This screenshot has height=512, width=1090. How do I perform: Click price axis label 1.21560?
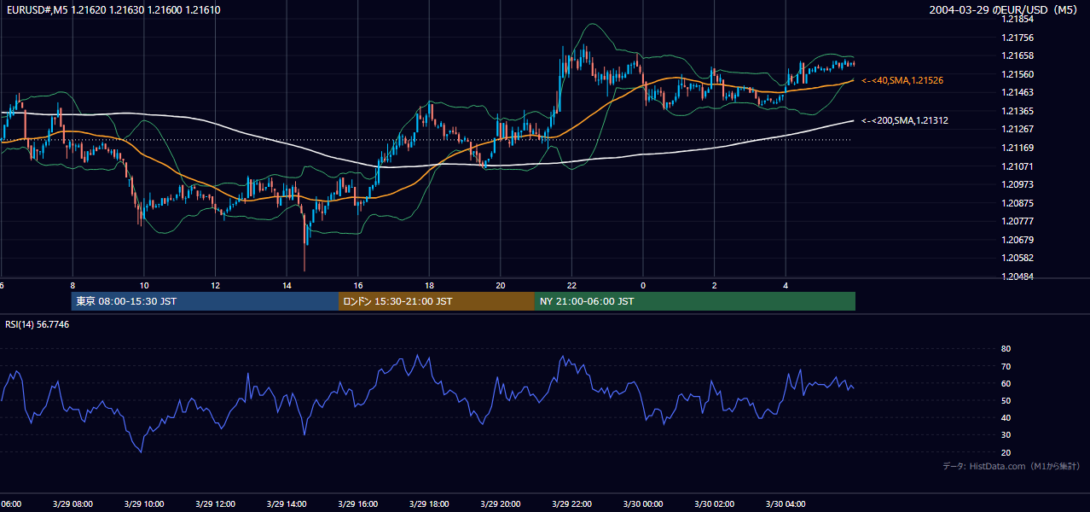point(1017,74)
